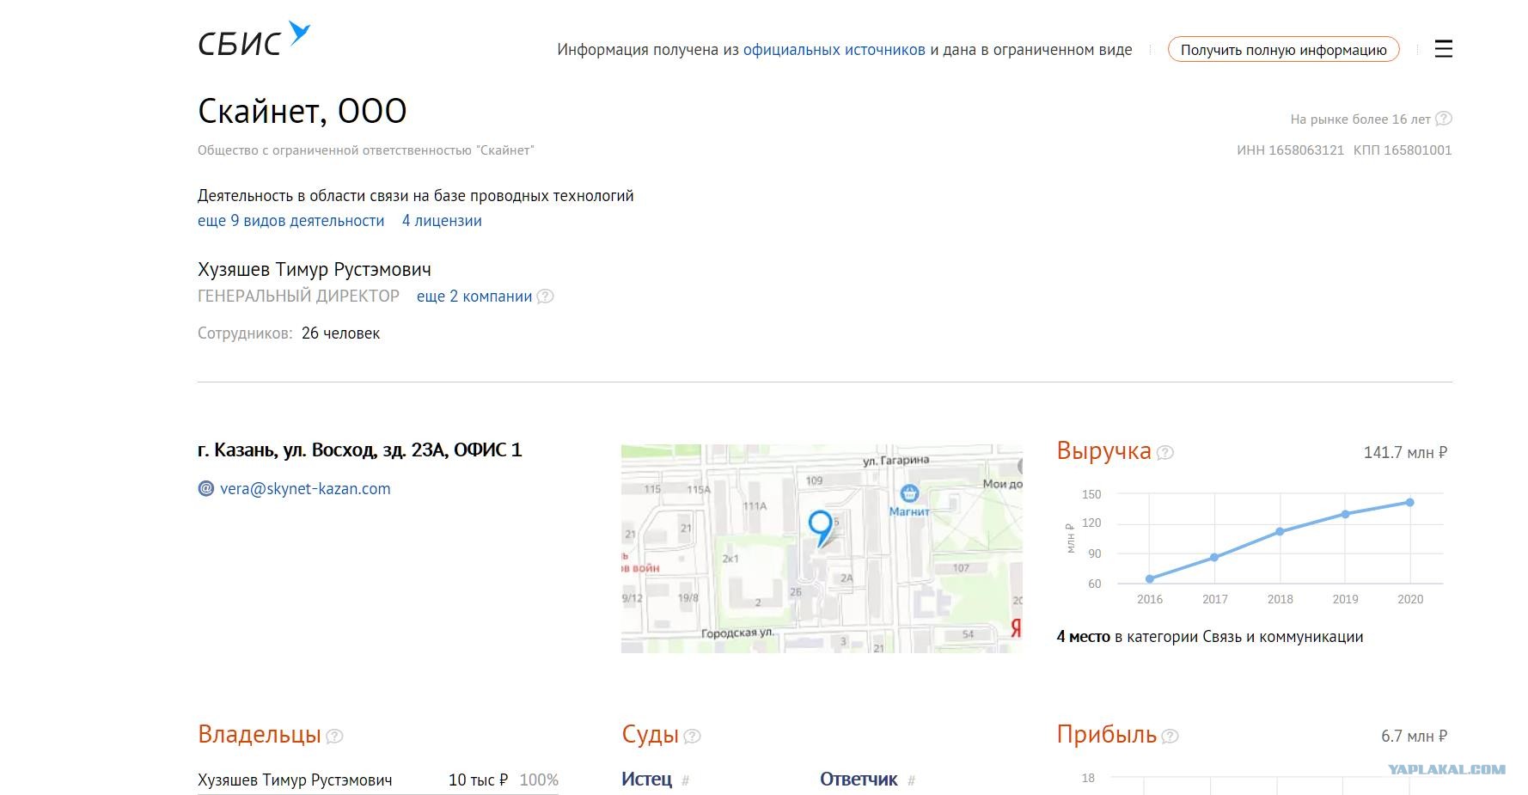Open the 4 лицензии link

[442, 221]
